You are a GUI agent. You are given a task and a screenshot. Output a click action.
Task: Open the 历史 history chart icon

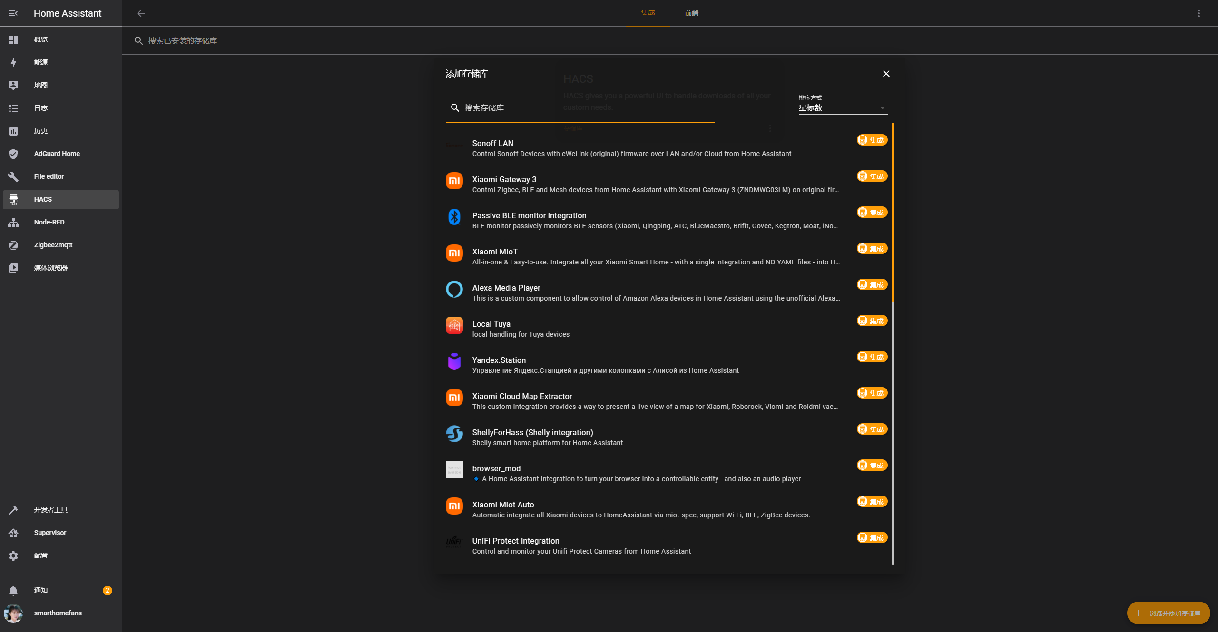[x=13, y=131]
